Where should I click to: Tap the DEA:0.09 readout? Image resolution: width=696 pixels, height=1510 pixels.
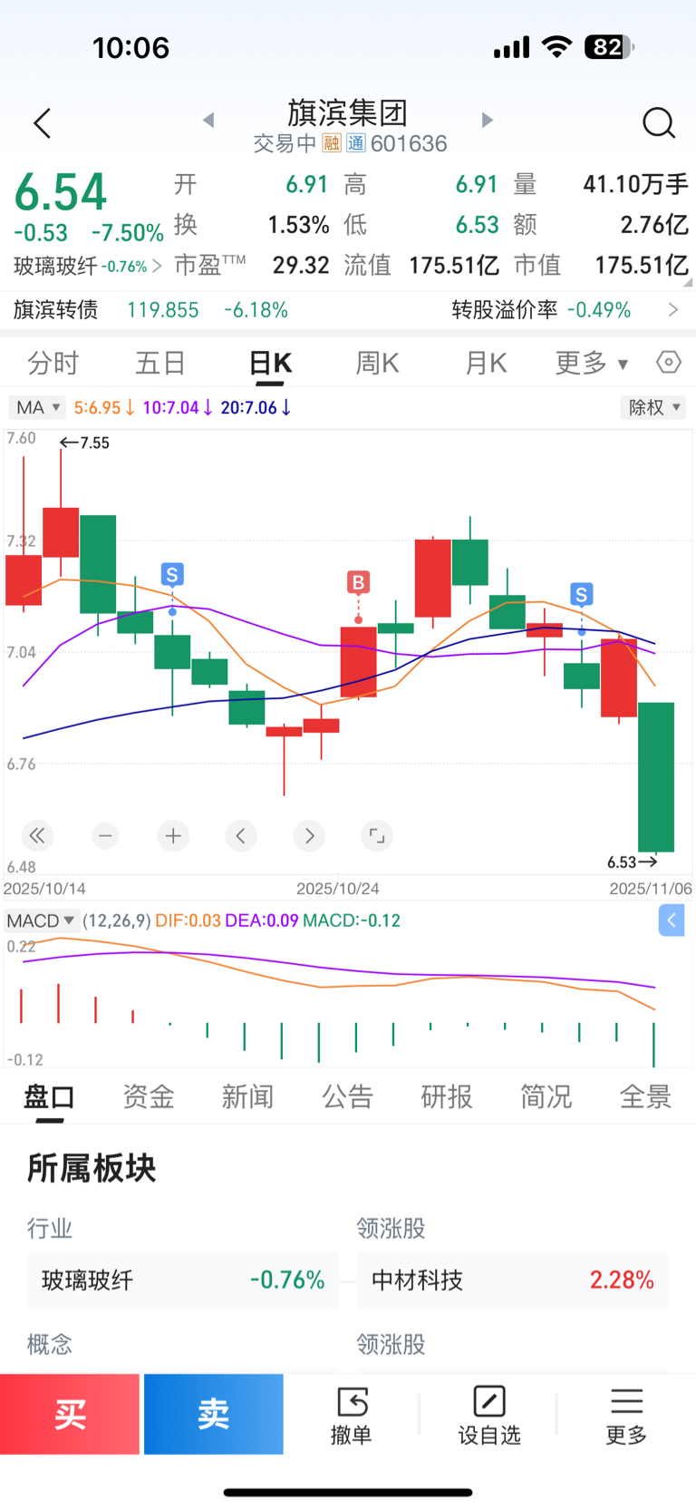(x=262, y=921)
